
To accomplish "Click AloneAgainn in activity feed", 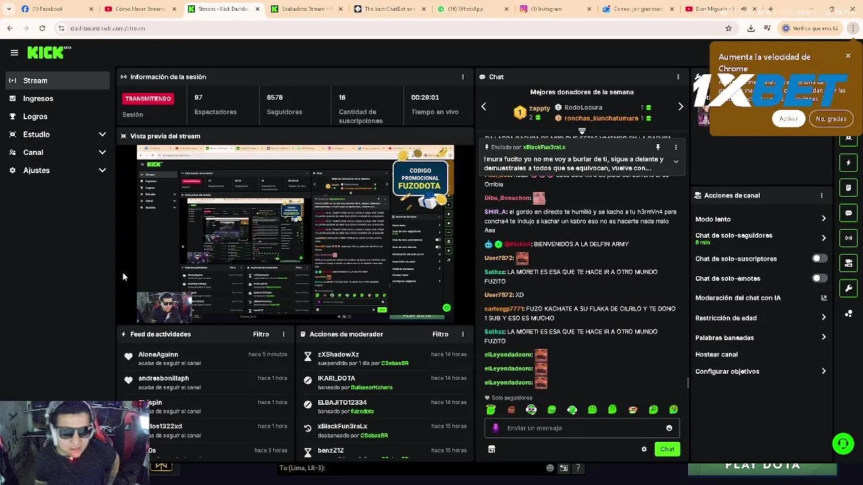I will pos(158,354).
